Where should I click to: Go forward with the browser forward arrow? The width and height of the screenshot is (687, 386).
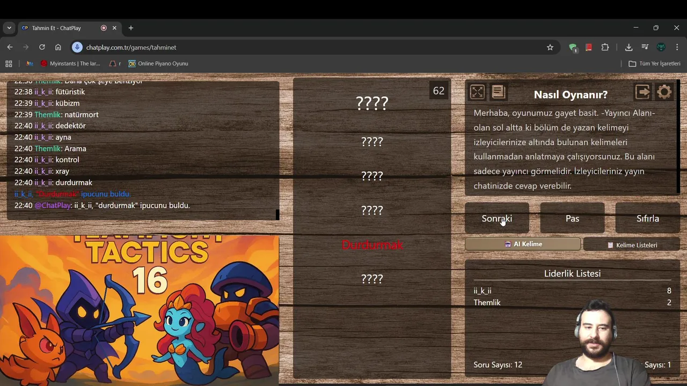pos(26,47)
